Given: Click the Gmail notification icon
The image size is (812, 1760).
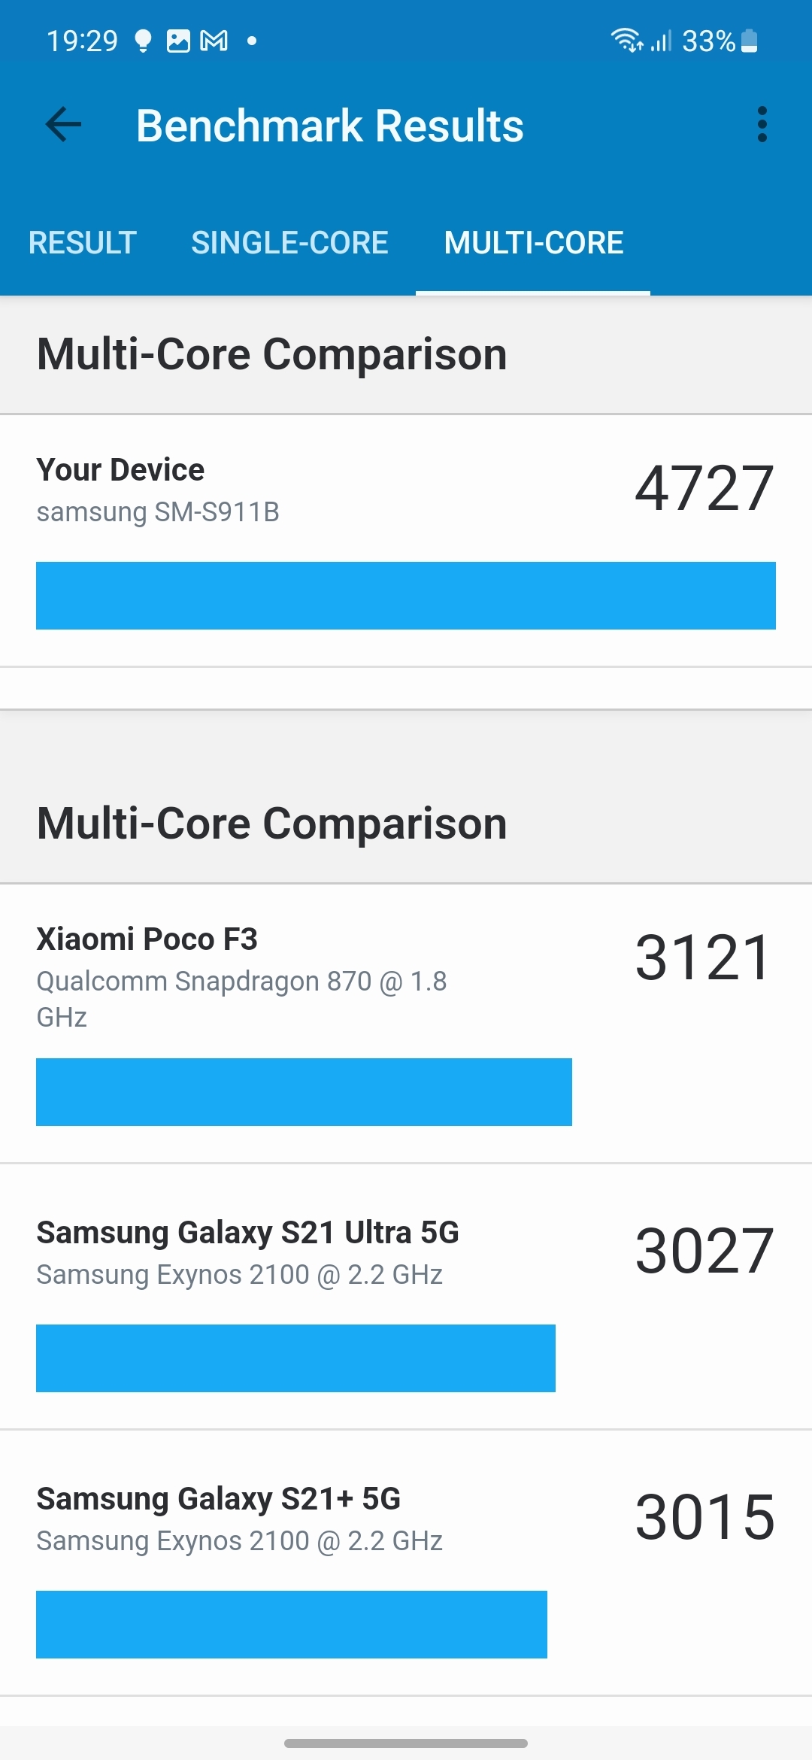Looking at the screenshot, I should (213, 40).
